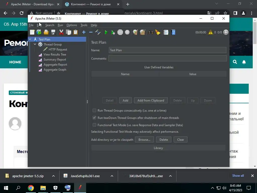257x193 pixels.
Task: Switch to Apache JMeter download tab in Chrome
Action: [32, 4]
